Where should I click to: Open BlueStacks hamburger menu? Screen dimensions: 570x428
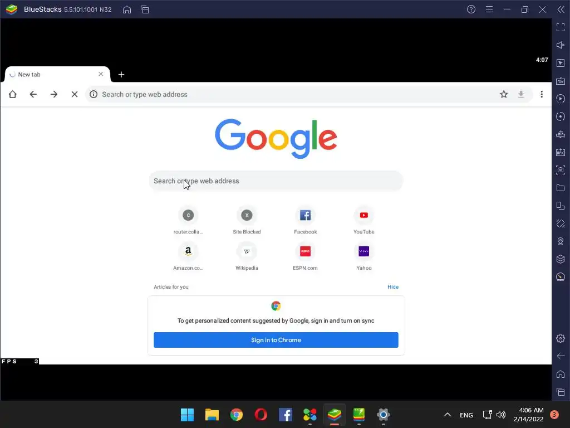click(x=489, y=9)
